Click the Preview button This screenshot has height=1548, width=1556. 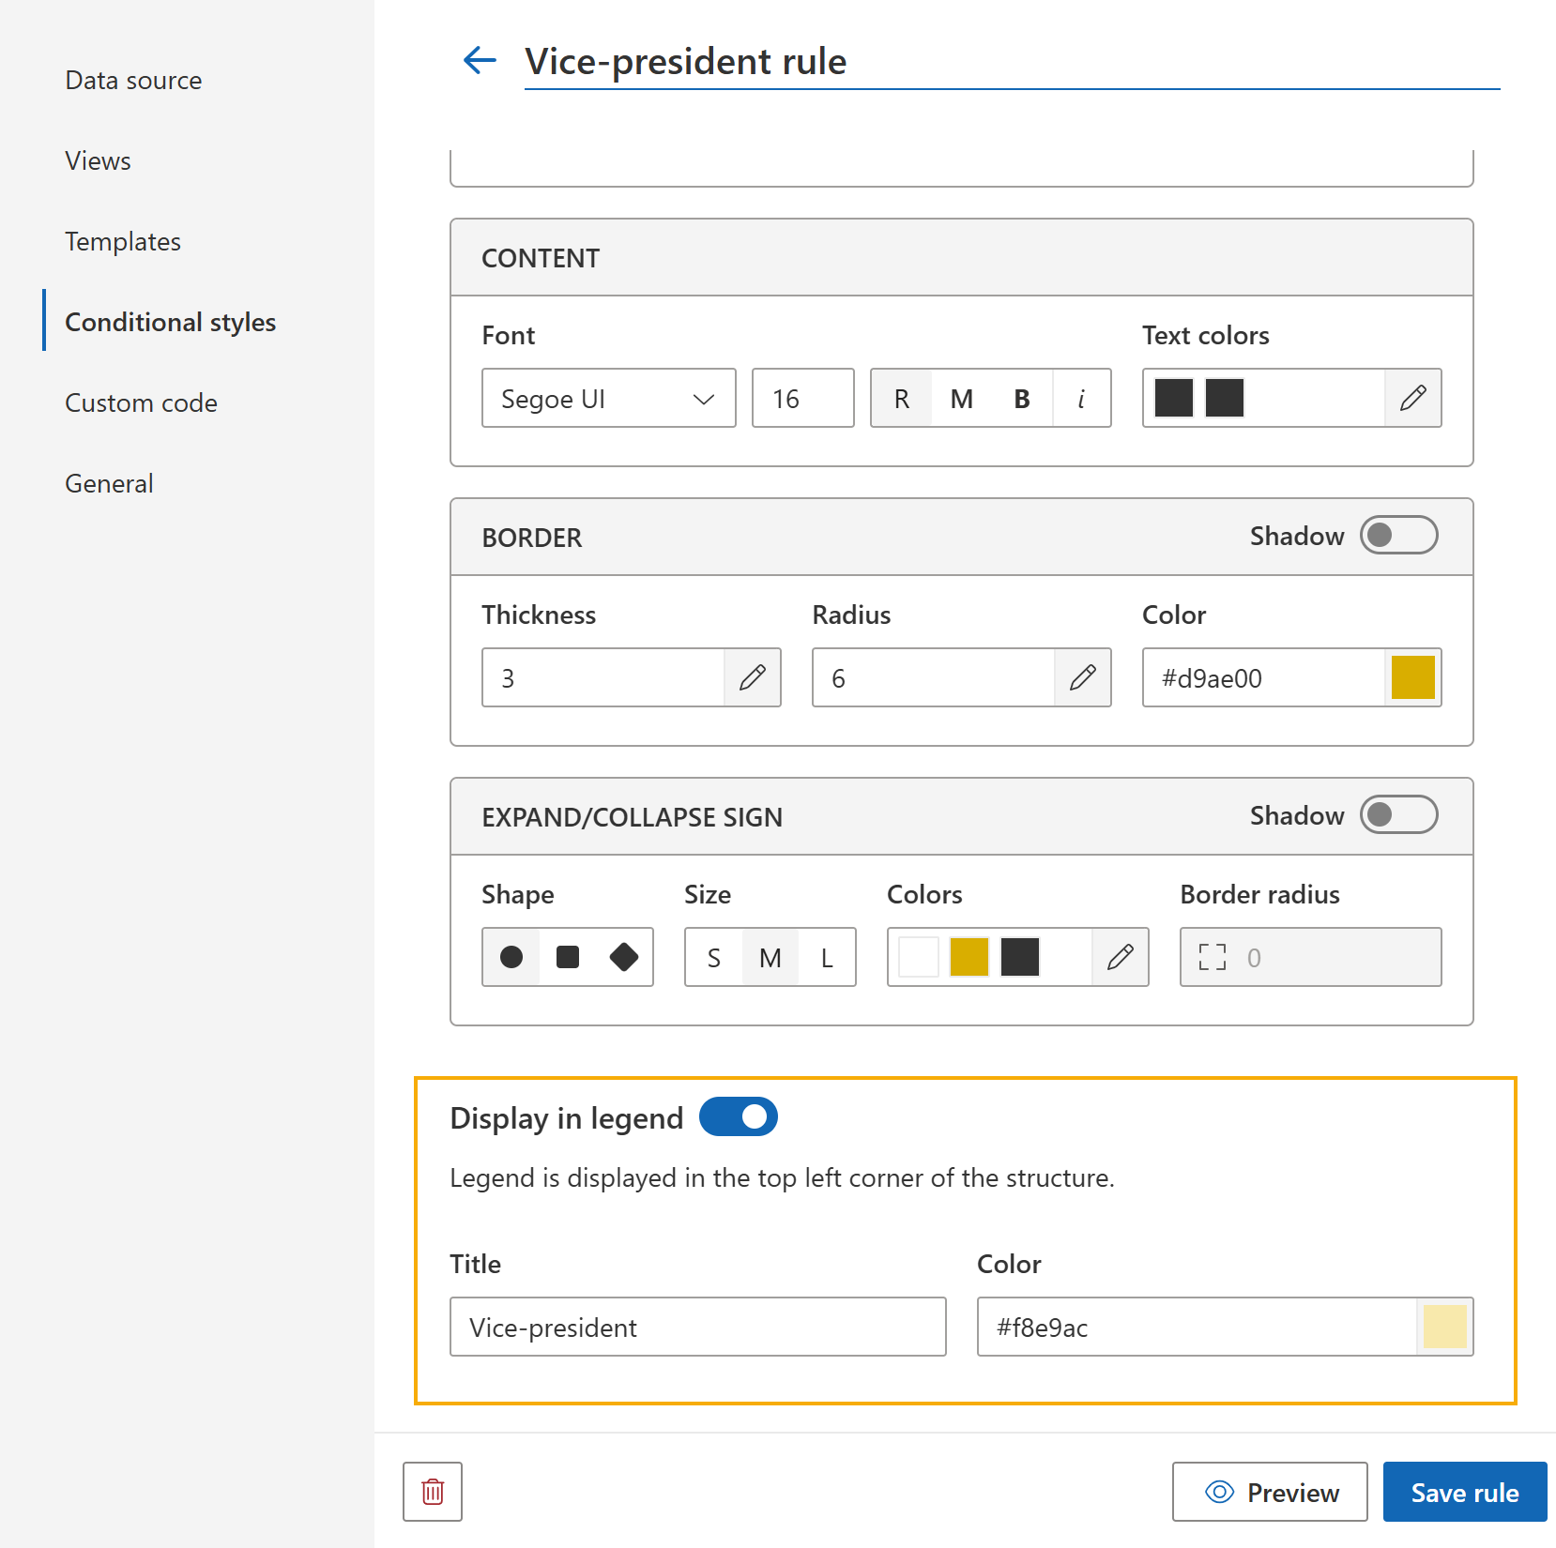coord(1270,1492)
